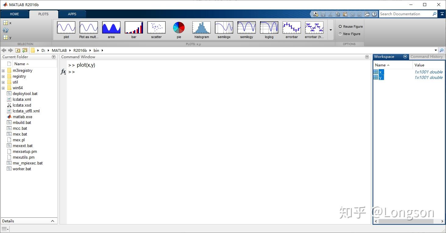This screenshot has width=446, height=233.
Task: Select deploytool.bat in the file list
Action: (25, 94)
